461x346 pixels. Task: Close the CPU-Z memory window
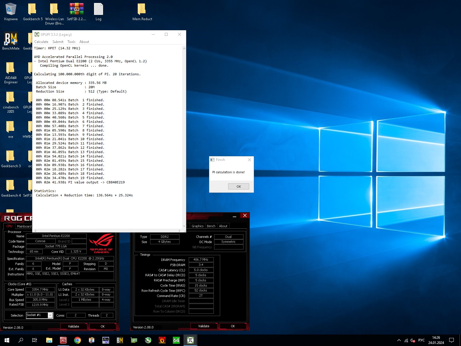tap(245, 215)
